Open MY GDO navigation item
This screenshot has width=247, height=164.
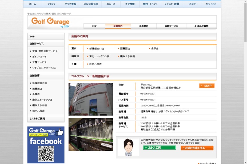pyautogui.click(x=211, y=4)
